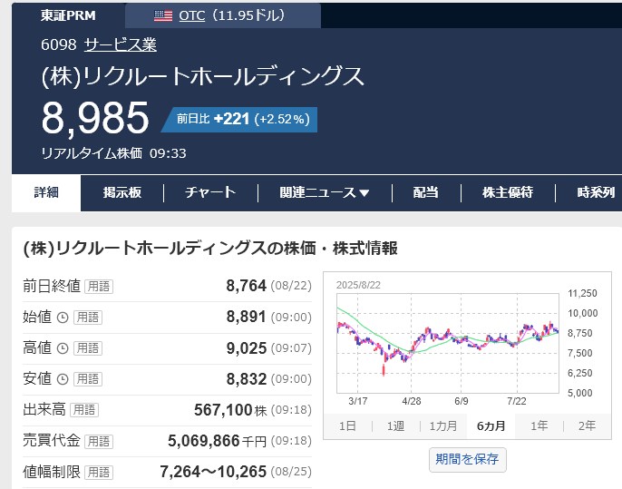Click the clock icon next to 安値

(63, 379)
